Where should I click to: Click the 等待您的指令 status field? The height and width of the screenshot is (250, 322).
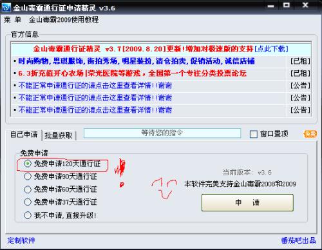162,133
